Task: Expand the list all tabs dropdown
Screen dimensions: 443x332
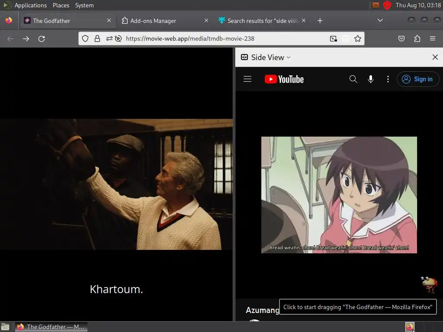Action: coord(380,20)
